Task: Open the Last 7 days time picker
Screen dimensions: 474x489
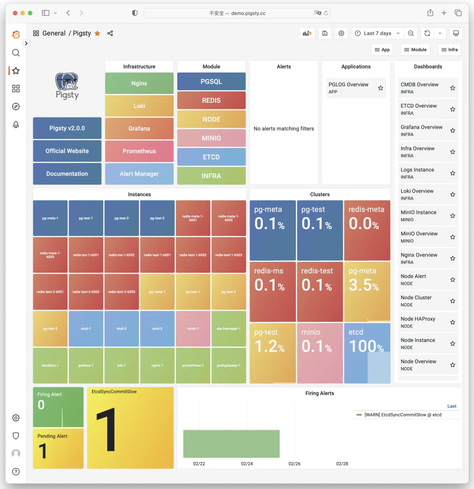Action: (377, 33)
